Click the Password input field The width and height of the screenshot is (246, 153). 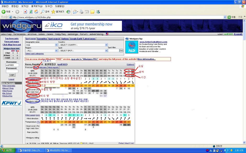(12, 71)
